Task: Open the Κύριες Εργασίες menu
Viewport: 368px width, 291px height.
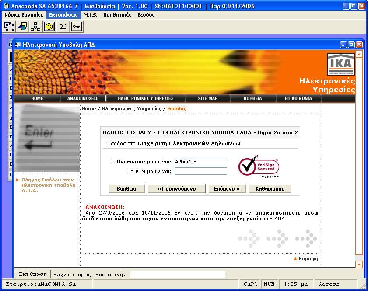Action: tap(24, 15)
